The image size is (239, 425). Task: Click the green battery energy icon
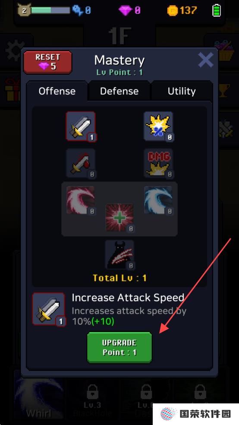(217, 10)
